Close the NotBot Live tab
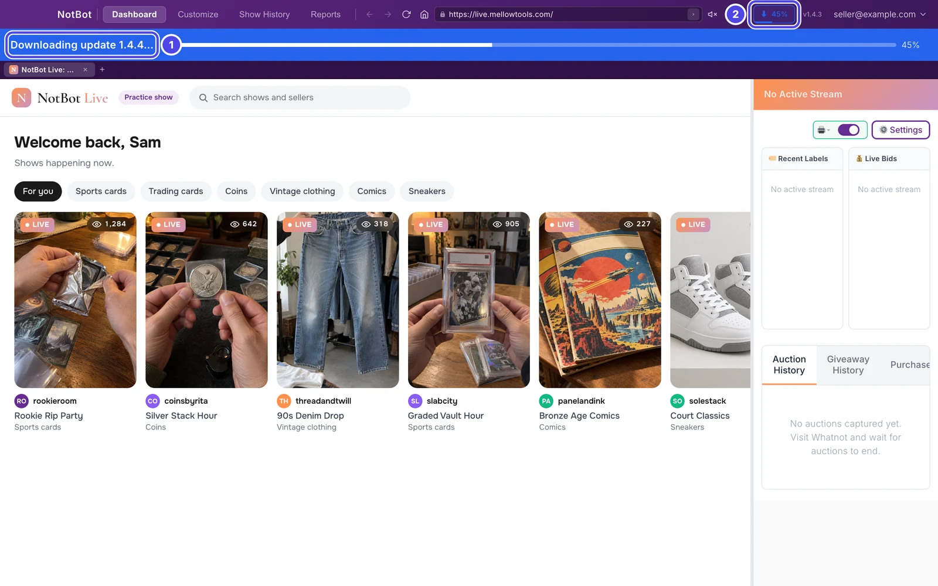This screenshot has height=586, width=938. (x=85, y=70)
